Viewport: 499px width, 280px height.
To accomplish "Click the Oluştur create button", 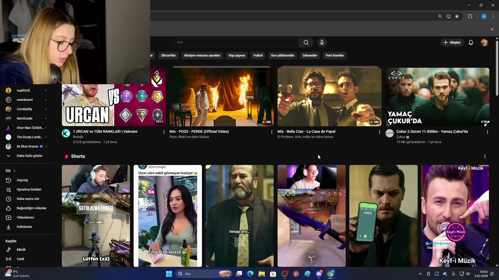I will [x=452, y=42].
